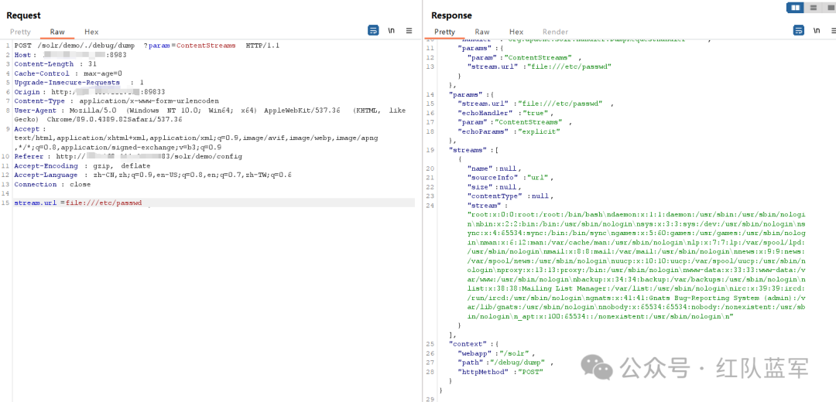836x402 pixels.
Task: Click the Origin header line
Action: pos(90,91)
